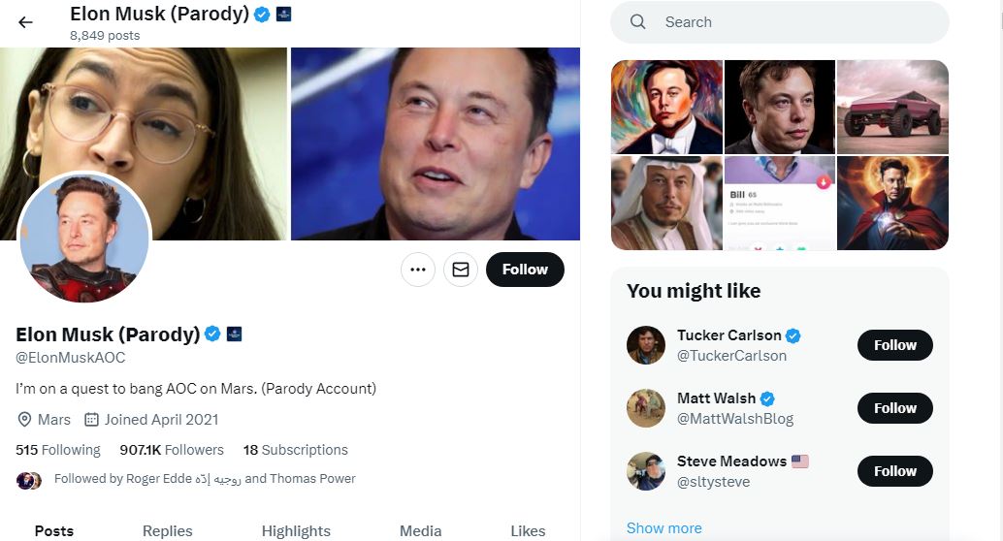
Task: Click inside the Search input field
Action: click(x=795, y=22)
